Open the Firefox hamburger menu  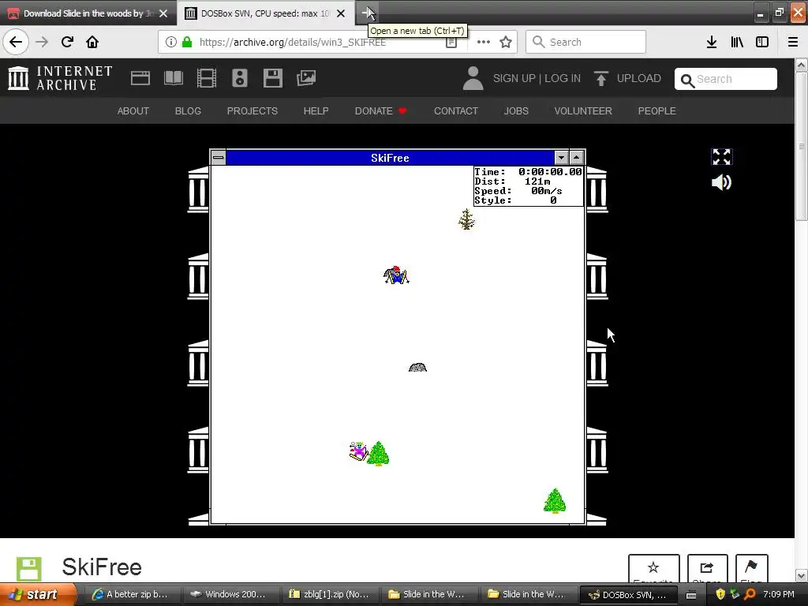tap(793, 42)
